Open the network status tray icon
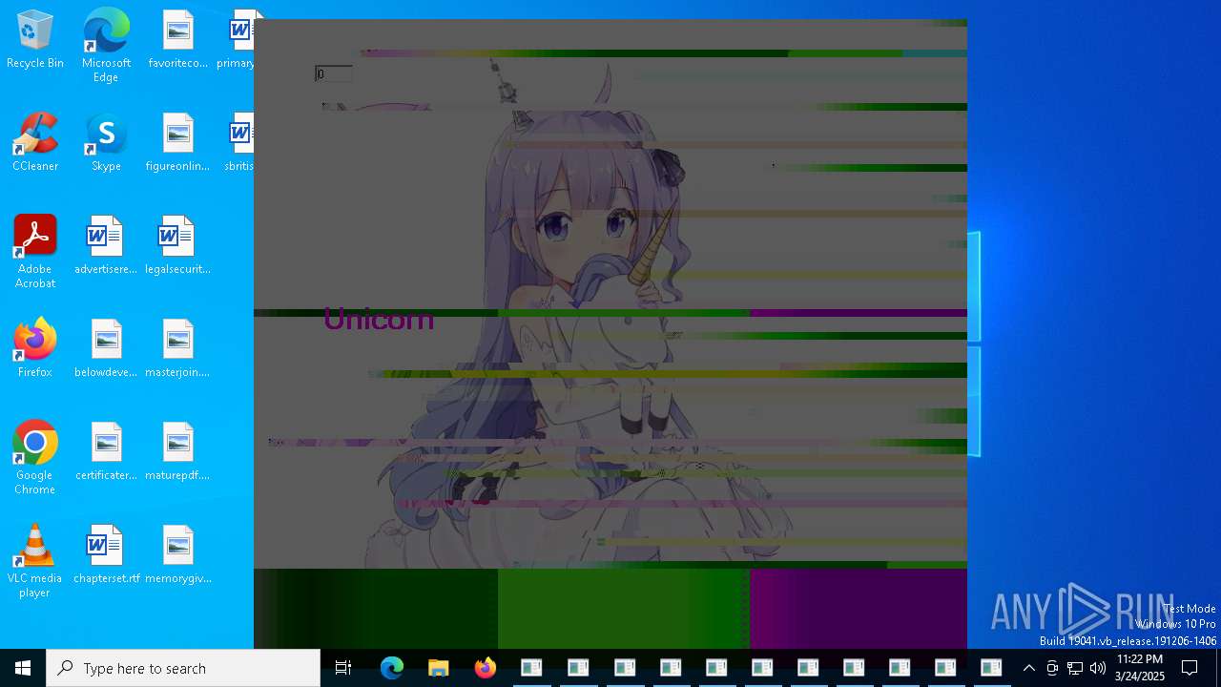This screenshot has width=1221, height=687. pyautogui.click(x=1075, y=668)
